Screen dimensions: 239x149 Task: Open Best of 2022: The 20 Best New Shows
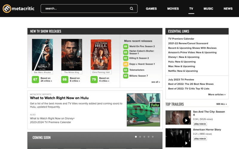point(191,84)
